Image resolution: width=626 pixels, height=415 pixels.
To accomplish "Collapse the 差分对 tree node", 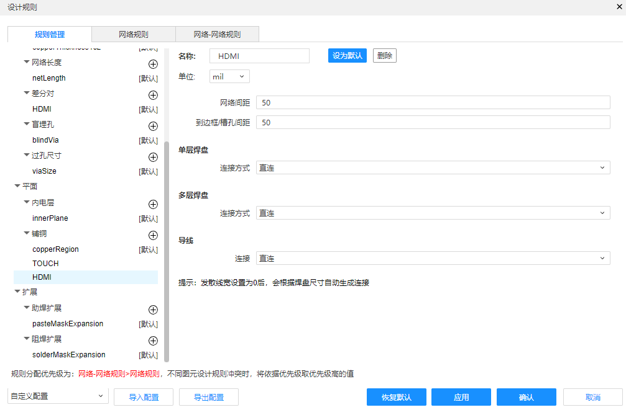I will pyautogui.click(x=27, y=93).
